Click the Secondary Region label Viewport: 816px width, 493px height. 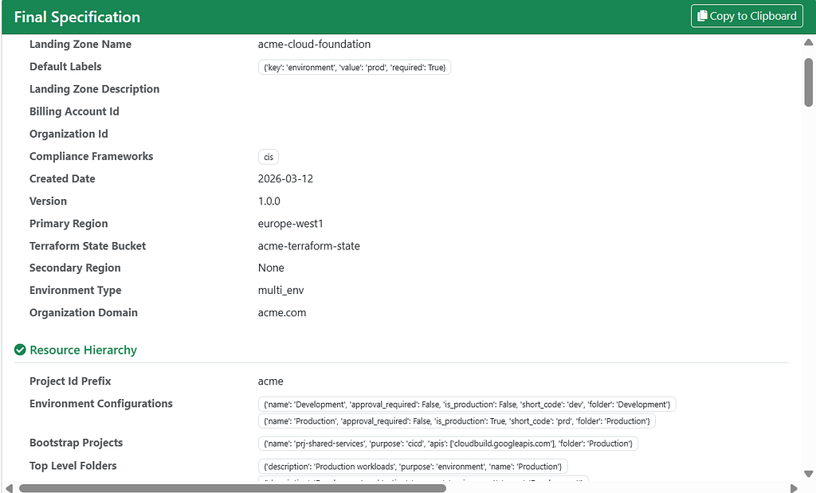pos(75,268)
